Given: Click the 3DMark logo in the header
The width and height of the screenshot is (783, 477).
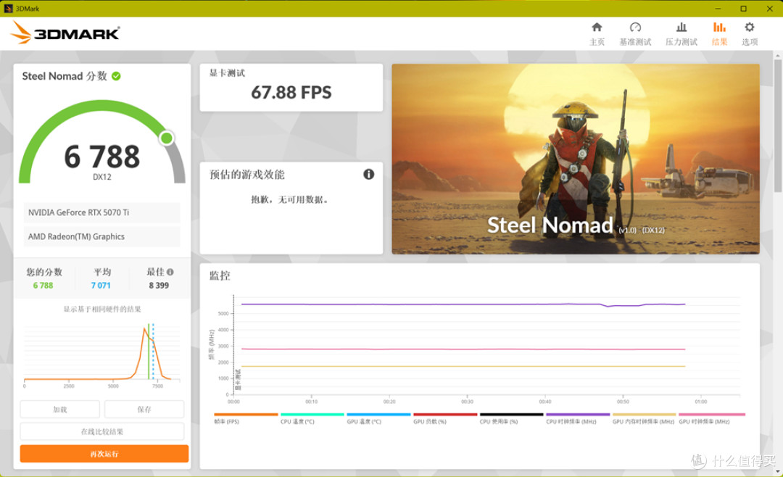Looking at the screenshot, I should coord(65,33).
